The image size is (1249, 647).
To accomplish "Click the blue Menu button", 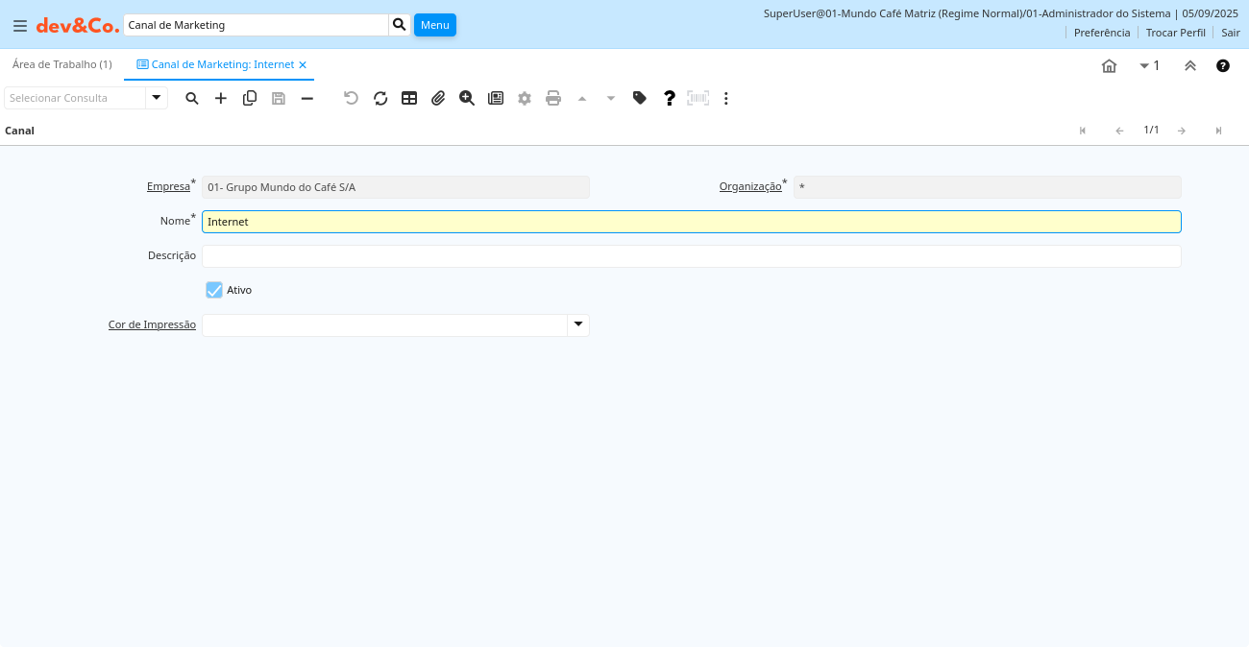I will click(434, 25).
